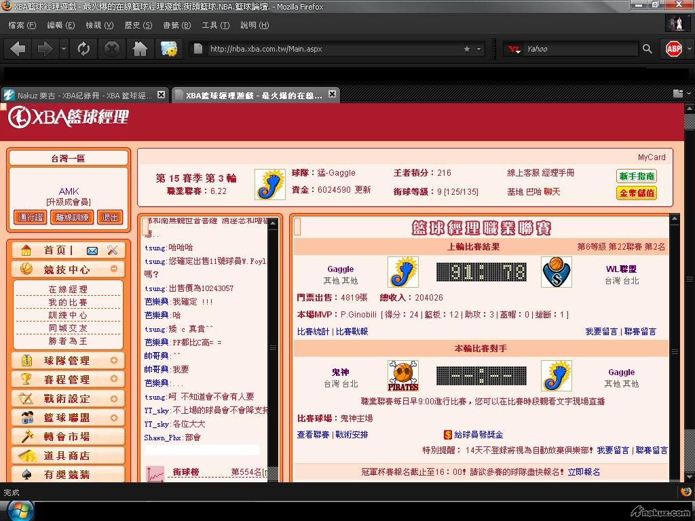Click the chat panel vertical scrollbar

click(274, 348)
